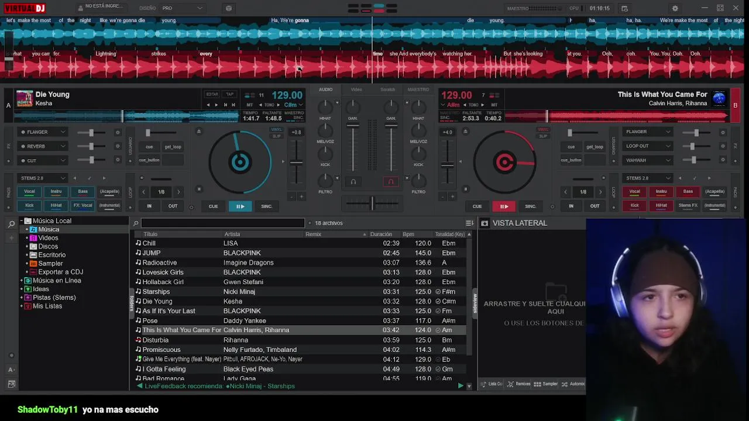The height and width of the screenshot is (421, 749).
Task: Toggle Kick stem pad on deck A
Action: (29, 205)
